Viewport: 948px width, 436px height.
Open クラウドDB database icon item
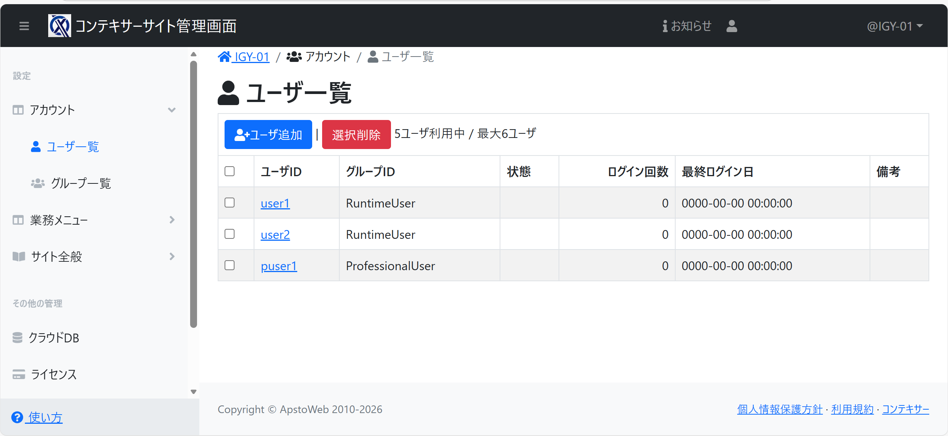18,338
